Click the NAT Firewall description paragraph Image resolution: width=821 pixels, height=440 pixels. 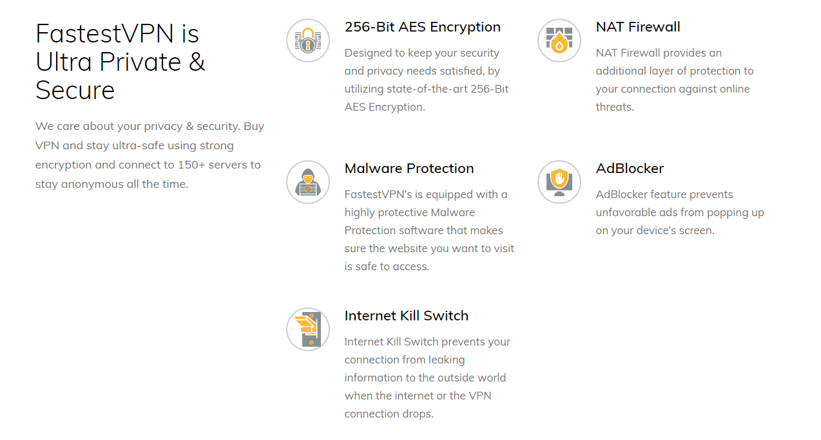674,80
